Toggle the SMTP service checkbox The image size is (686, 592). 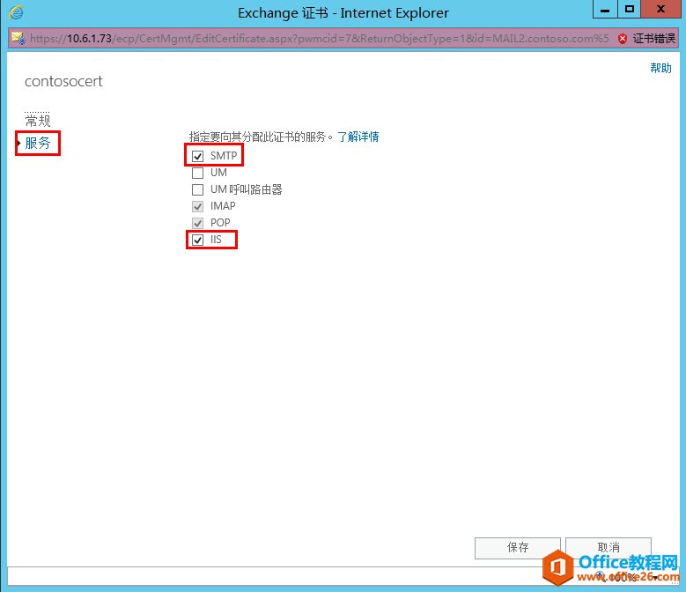[x=198, y=156]
